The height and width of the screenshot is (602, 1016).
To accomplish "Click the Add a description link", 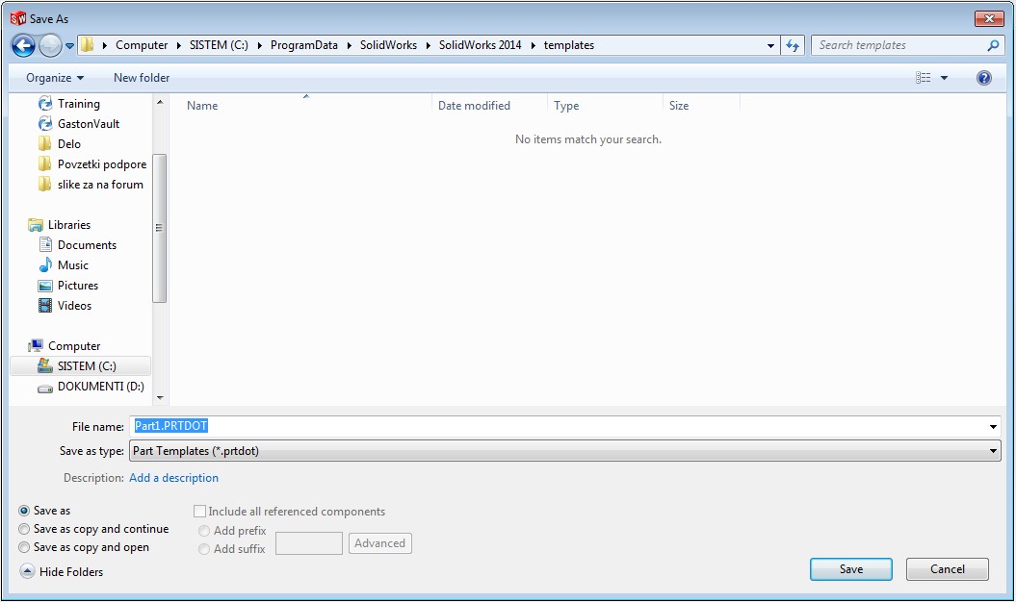I will (x=173, y=478).
